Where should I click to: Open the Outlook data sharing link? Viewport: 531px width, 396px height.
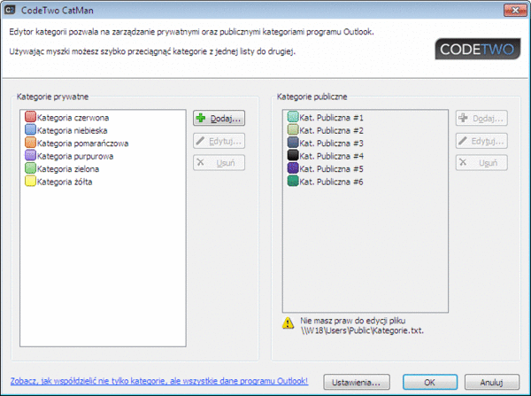click(x=159, y=381)
